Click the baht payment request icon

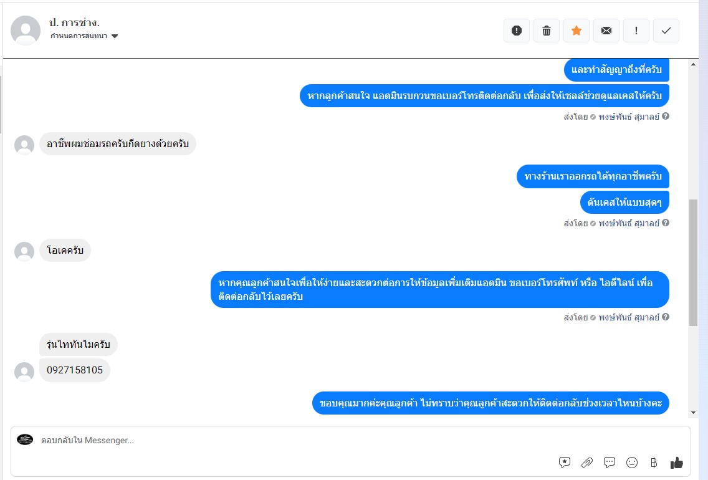pos(654,463)
